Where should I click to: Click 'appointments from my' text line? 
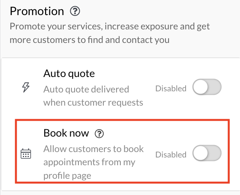pos(89,162)
